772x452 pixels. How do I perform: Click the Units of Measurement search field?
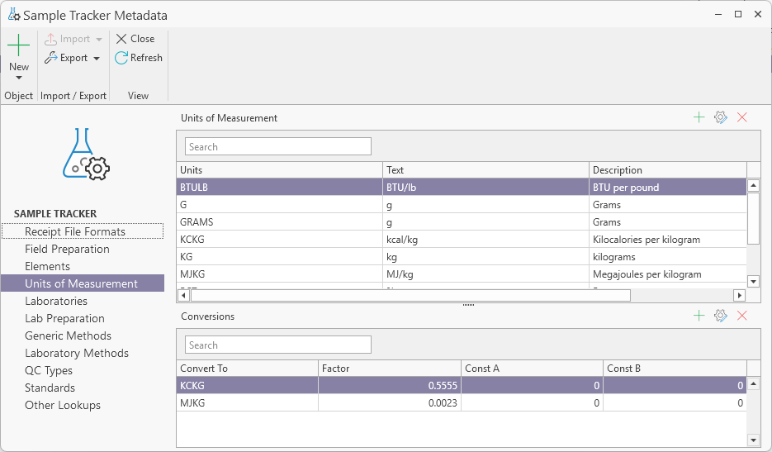pyautogui.click(x=278, y=147)
